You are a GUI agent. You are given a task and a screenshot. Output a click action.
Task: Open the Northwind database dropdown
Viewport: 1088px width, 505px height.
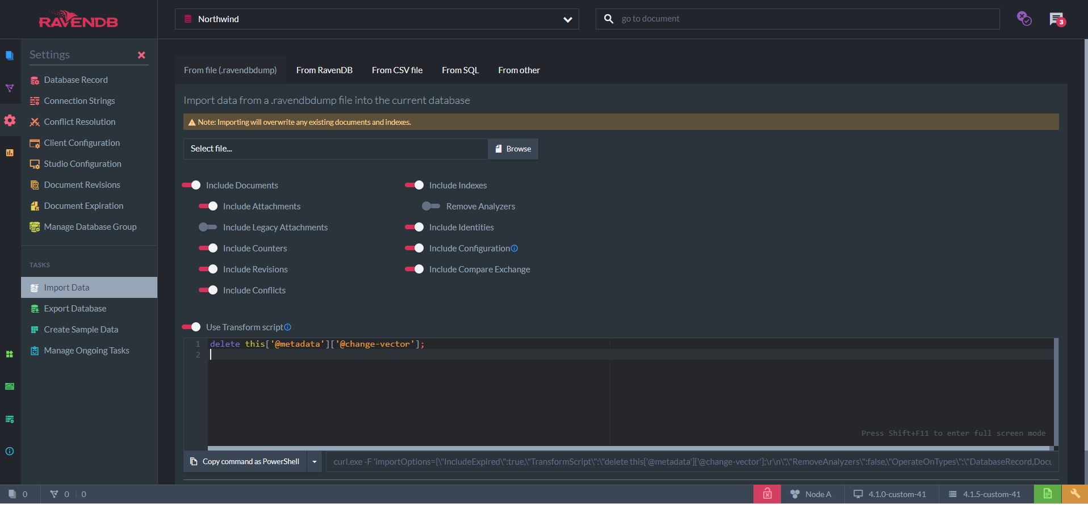coord(377,19)
